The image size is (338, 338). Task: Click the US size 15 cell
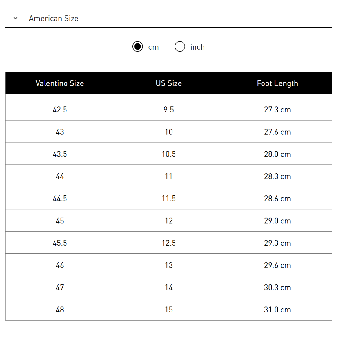(169, 310)
